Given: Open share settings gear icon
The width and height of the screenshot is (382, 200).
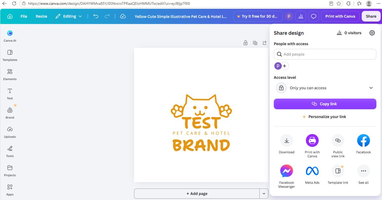Looking at the screenshot, I should click(372, 33).
